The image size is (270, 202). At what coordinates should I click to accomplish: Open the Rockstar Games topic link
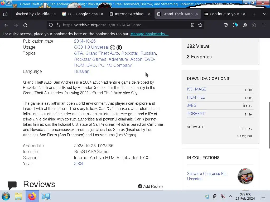[x=90, y=59]
